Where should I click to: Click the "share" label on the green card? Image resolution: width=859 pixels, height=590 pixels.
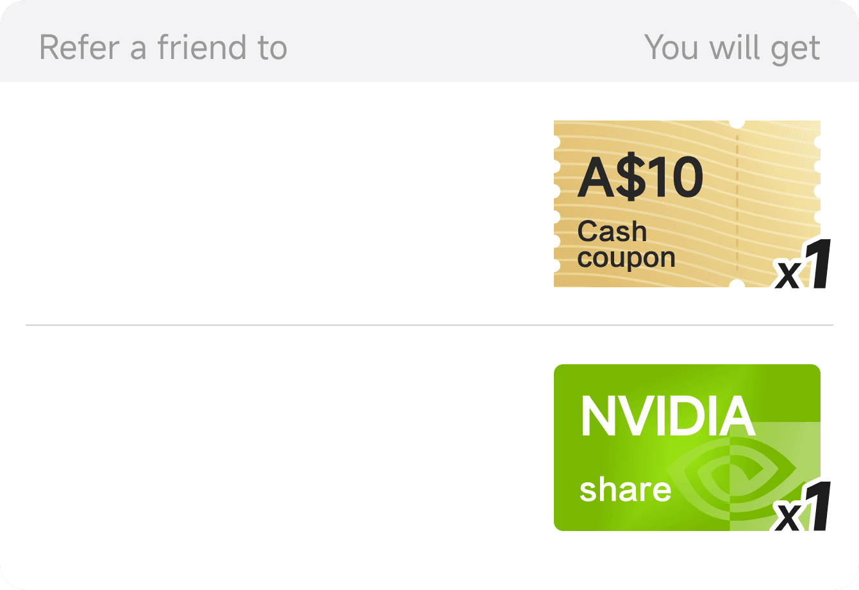625,490
